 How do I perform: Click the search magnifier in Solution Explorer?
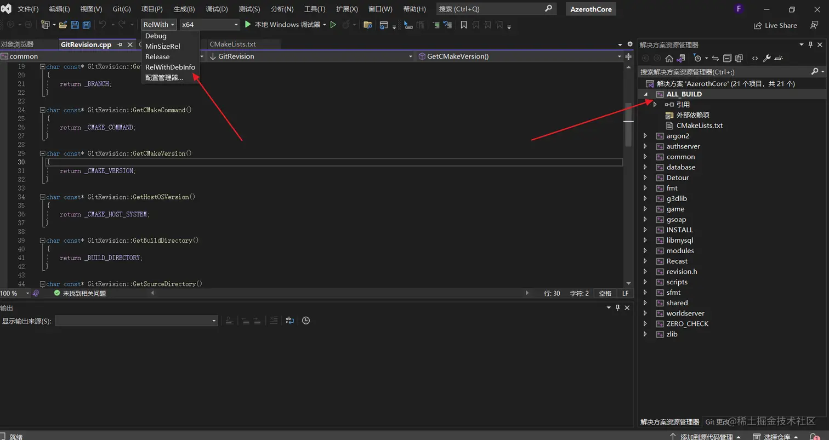click(x=815, y=71)
